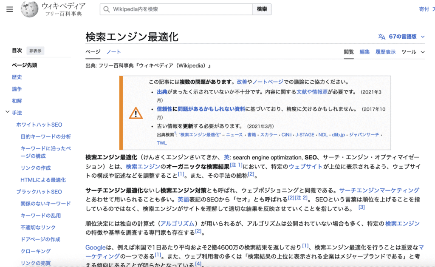The height and width of the screenshot is (267, 435).
Task: Click the 出典 link in notice
Action: (162, 92)
